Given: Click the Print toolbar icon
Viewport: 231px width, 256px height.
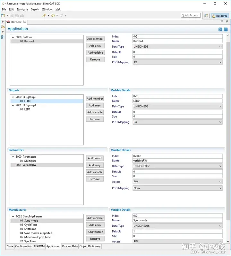Looking at the screenshot, I should (22, 15).
